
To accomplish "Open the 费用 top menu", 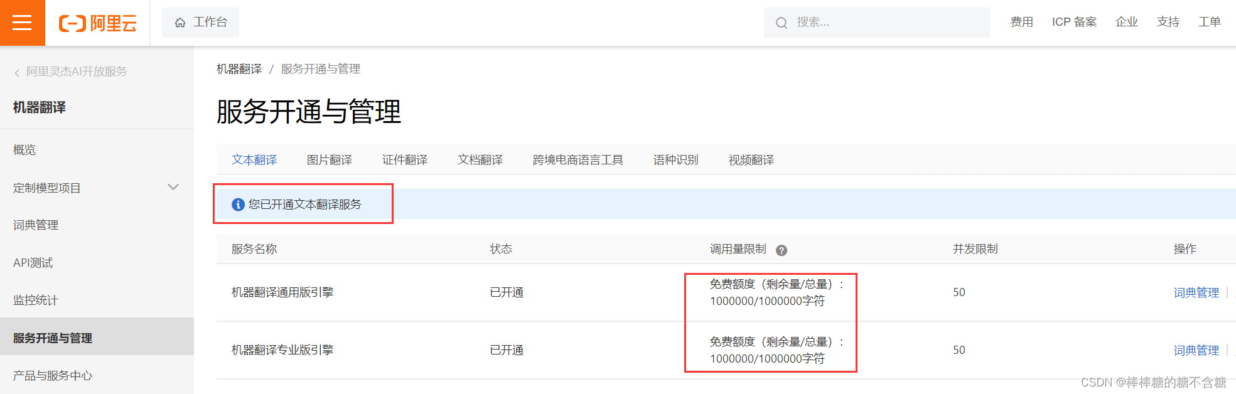I will coord(1022,22).
